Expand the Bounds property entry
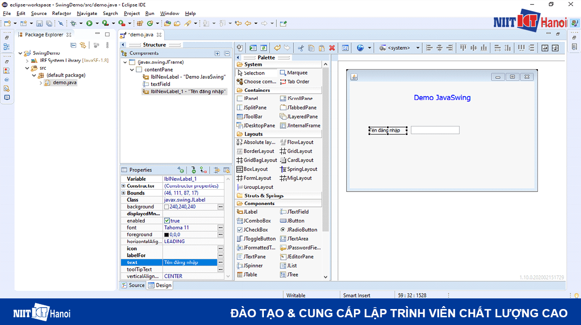This screenshot has height=325, width=581. [x=123, y=192]
